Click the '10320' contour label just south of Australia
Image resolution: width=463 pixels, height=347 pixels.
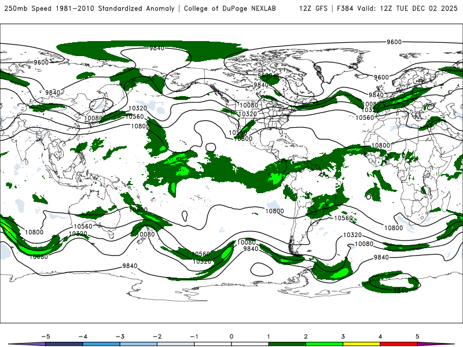click(78, 234)
